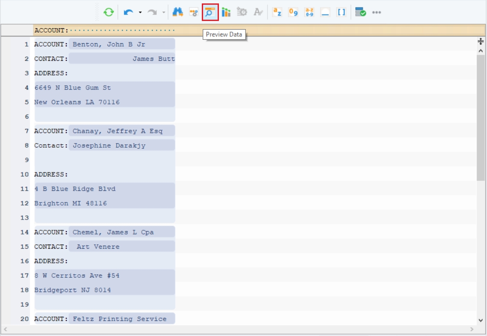The width and height of the screenshot is (487, 336).
Task: Click the table with green checkmark icon
Action: pos(360,12)
